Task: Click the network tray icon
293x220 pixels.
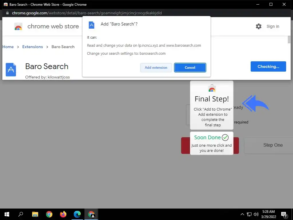Action: pyautogui.click(x=249, y=214)
